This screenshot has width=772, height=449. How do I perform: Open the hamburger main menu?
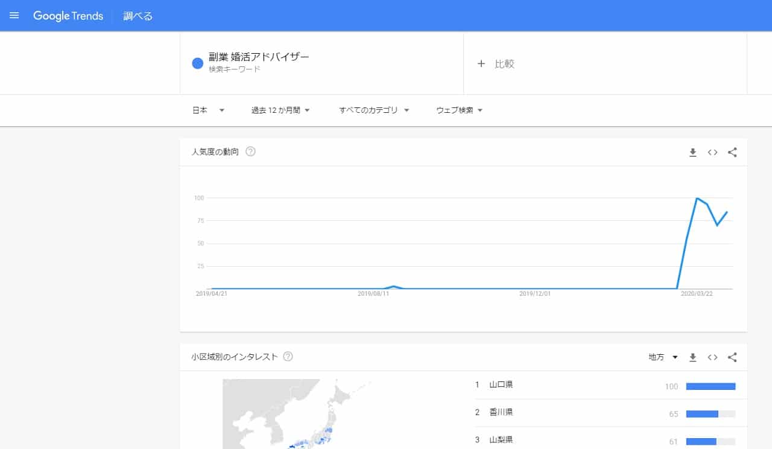coord(14,16)
